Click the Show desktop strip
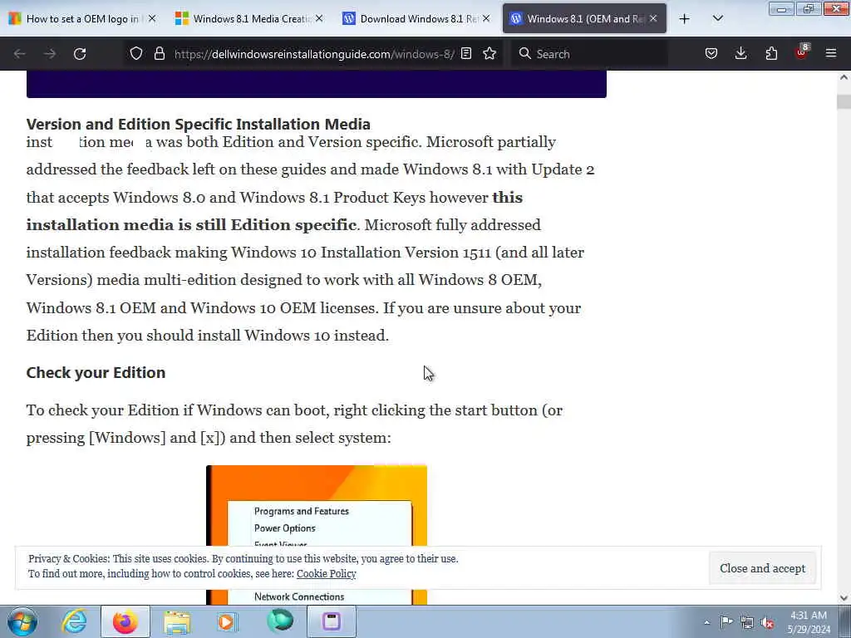 pyautogui.click(x=845, y=621)
